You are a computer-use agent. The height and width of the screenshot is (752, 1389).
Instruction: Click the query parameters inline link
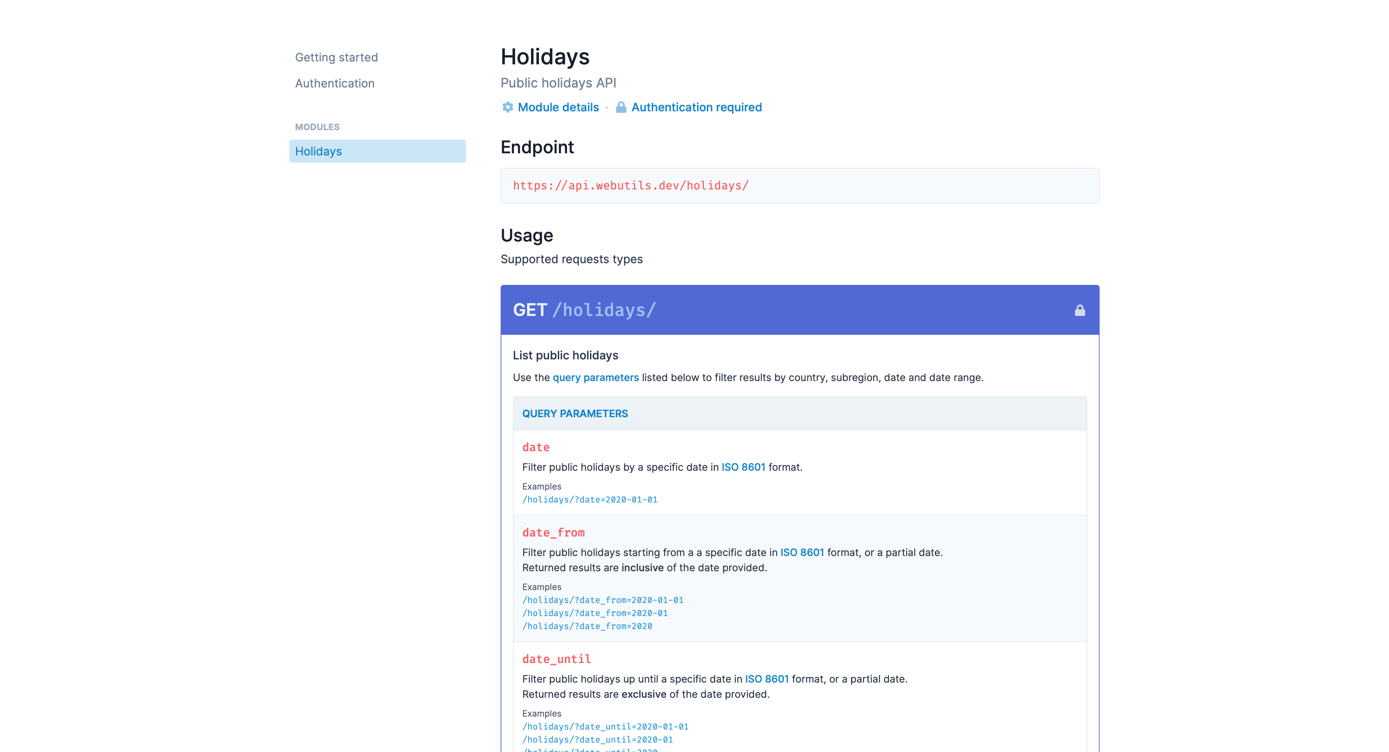click(x=595, y=377)
